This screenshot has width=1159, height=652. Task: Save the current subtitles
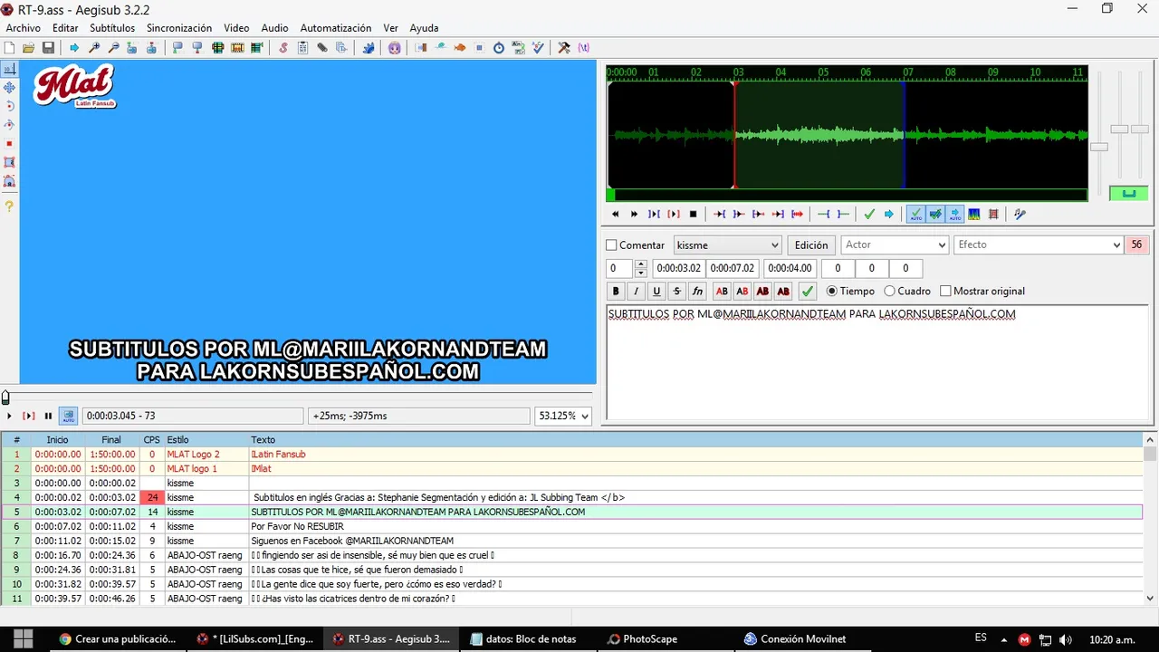pos(48,48)
